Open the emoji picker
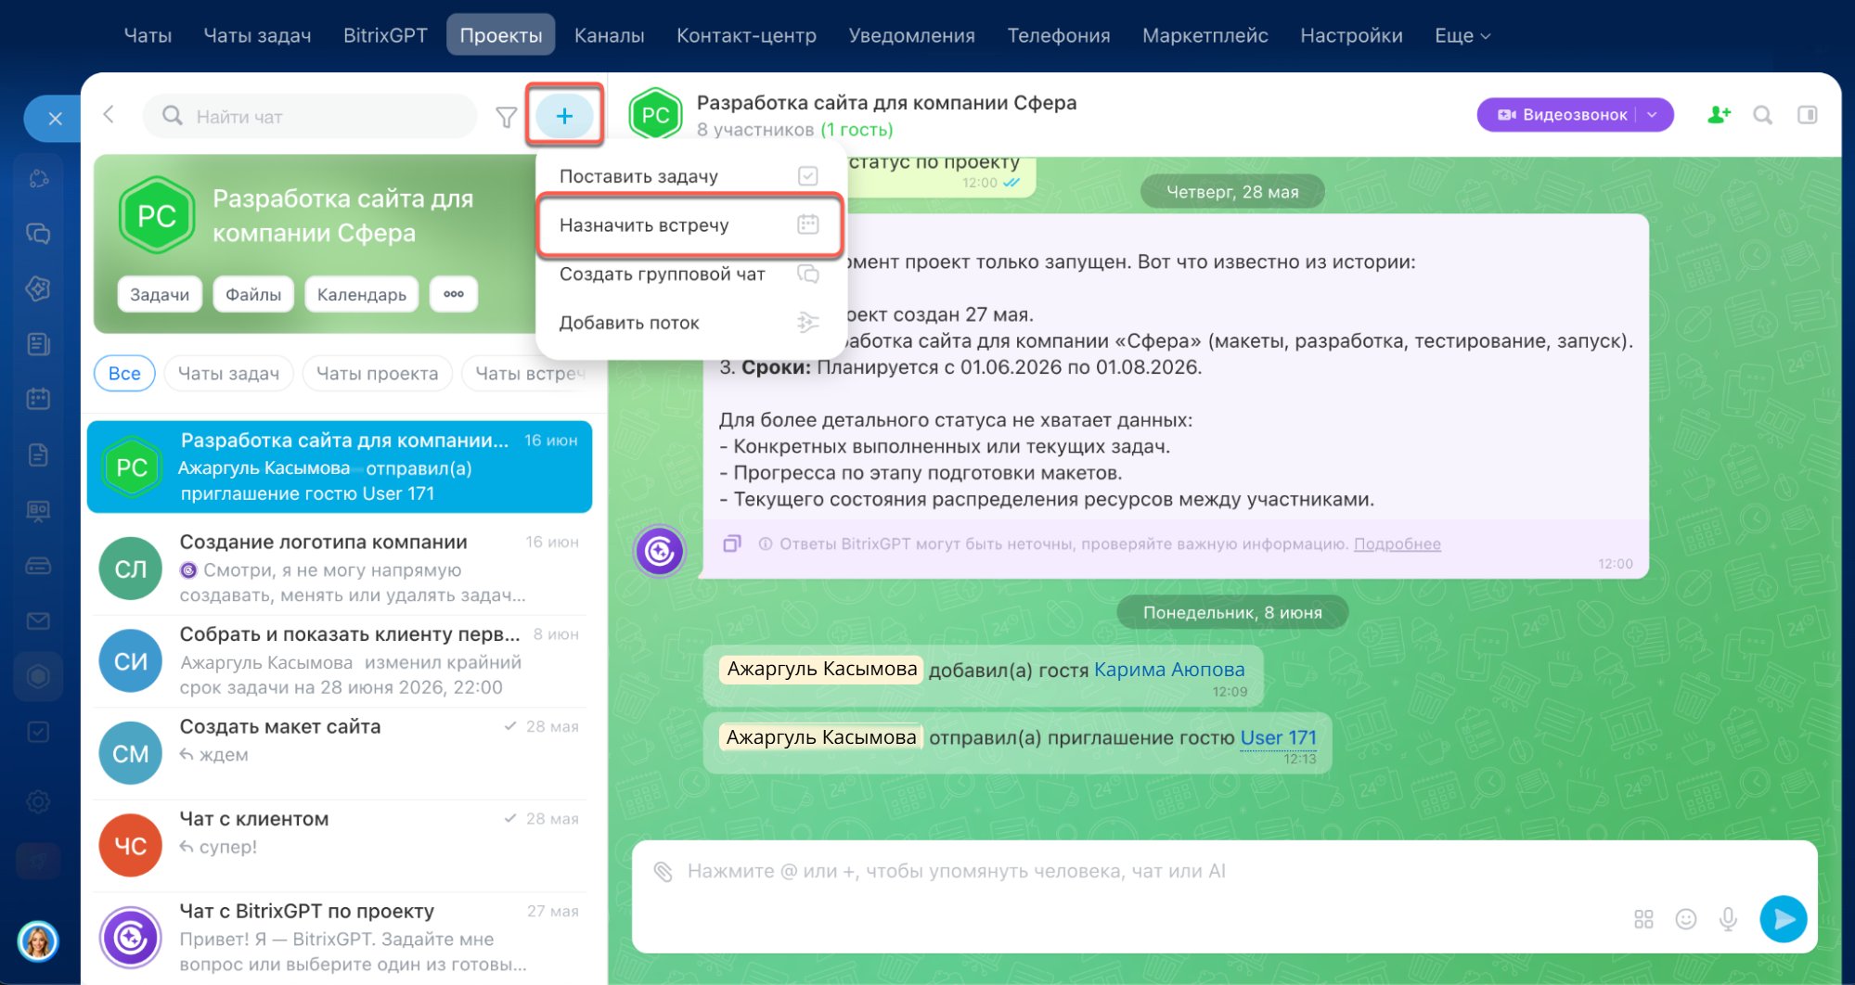1855x985 pixels. tap(1685, 918)
